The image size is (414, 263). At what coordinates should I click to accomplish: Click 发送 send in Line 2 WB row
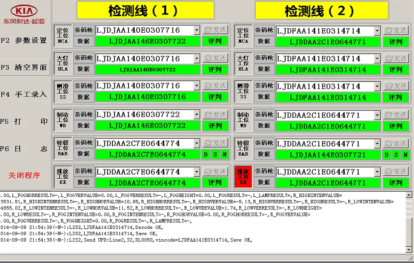[x=396, y=115]
